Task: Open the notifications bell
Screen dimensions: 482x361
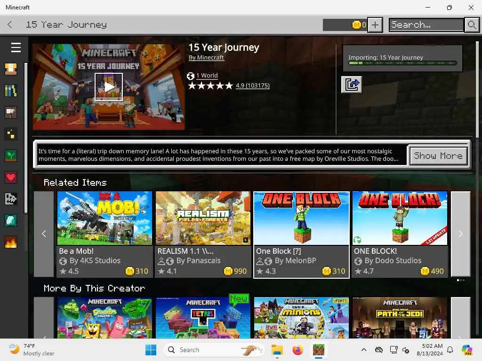Action: 450,350
